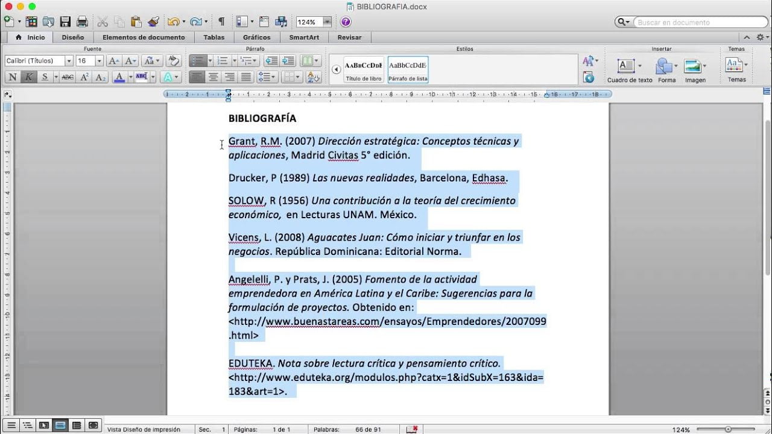The height and width of the screenshot is (434, 772).
Task: Open the templates gallery icon
Action: click(31, 22)
